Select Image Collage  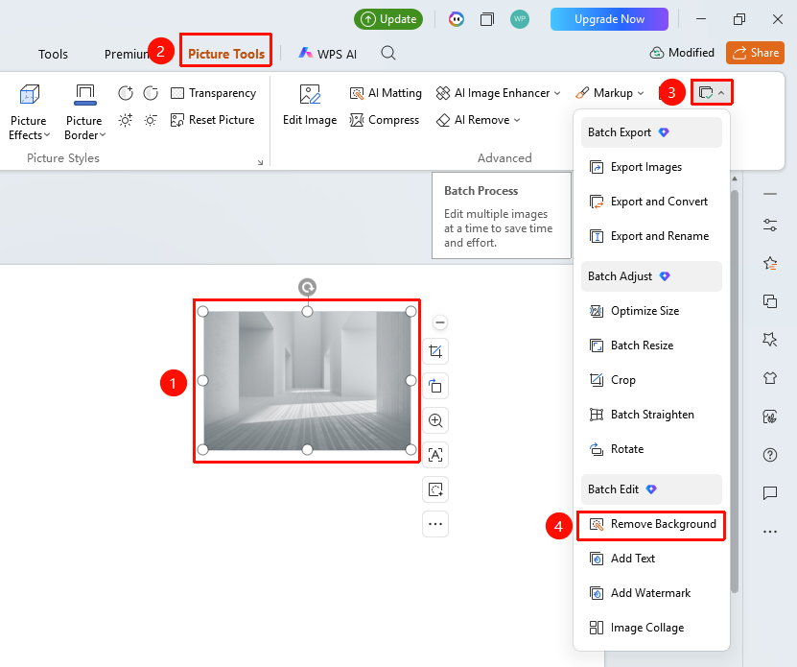pos(651,628)
